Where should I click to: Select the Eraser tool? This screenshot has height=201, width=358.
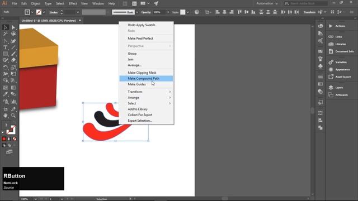13,60
